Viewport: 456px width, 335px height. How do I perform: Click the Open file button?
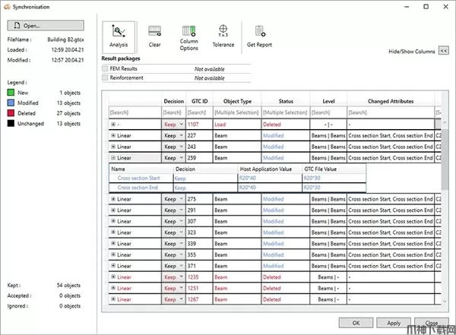pos(45,25)
